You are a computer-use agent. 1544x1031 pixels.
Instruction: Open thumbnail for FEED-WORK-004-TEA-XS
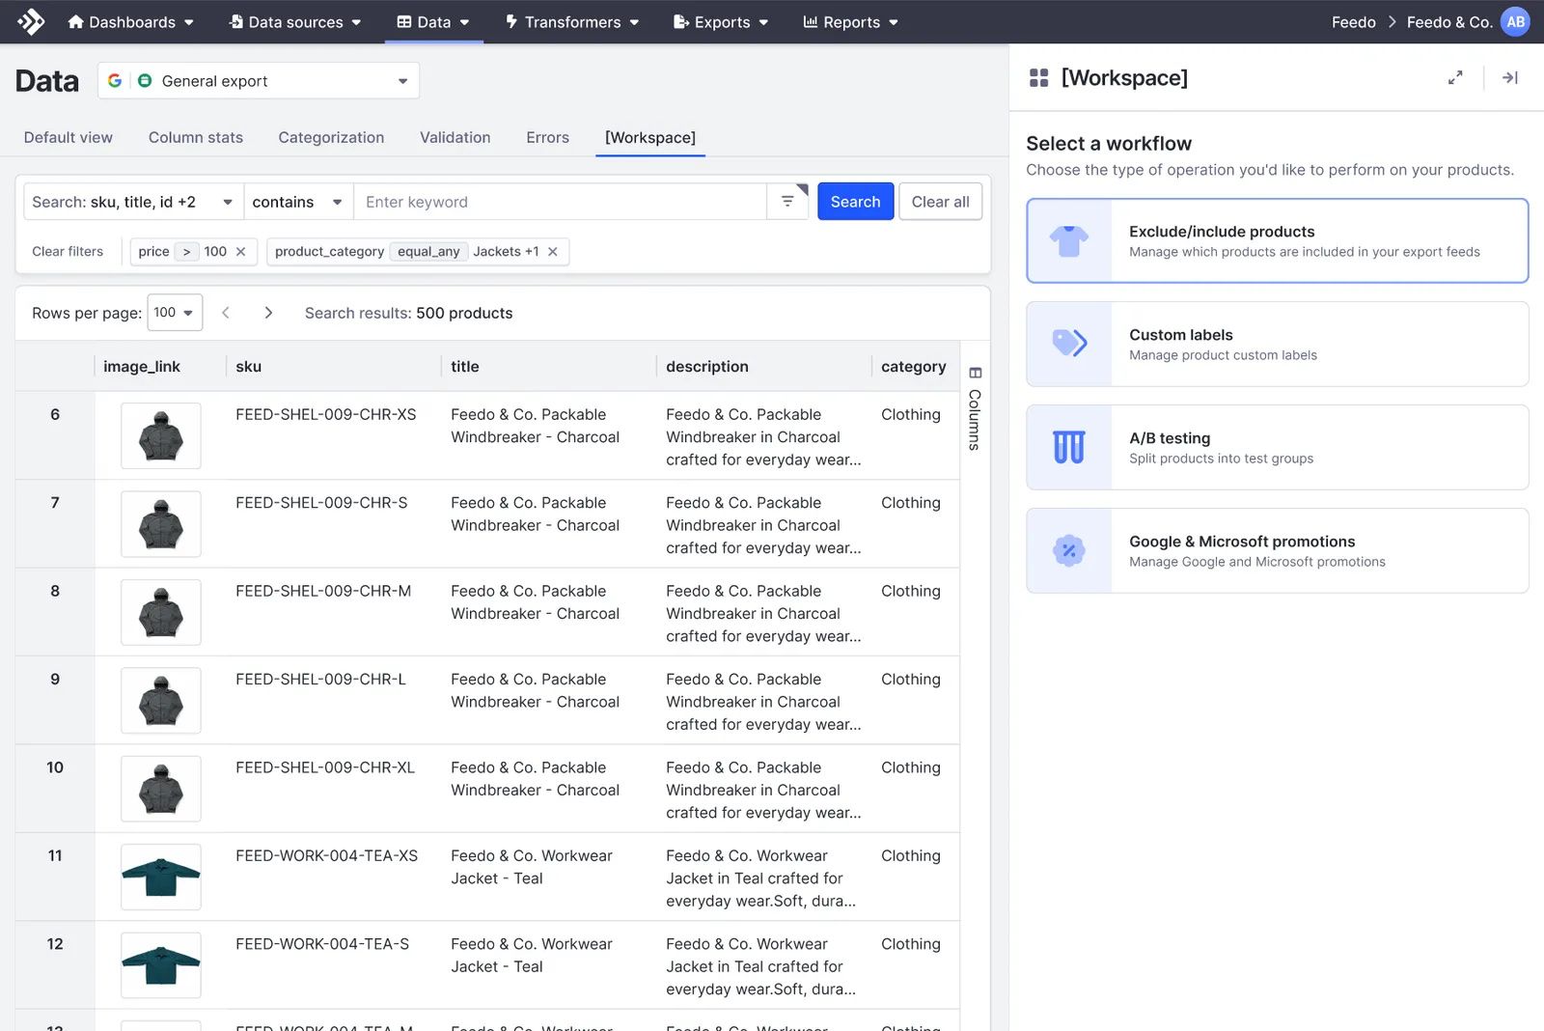coord(161,878)
